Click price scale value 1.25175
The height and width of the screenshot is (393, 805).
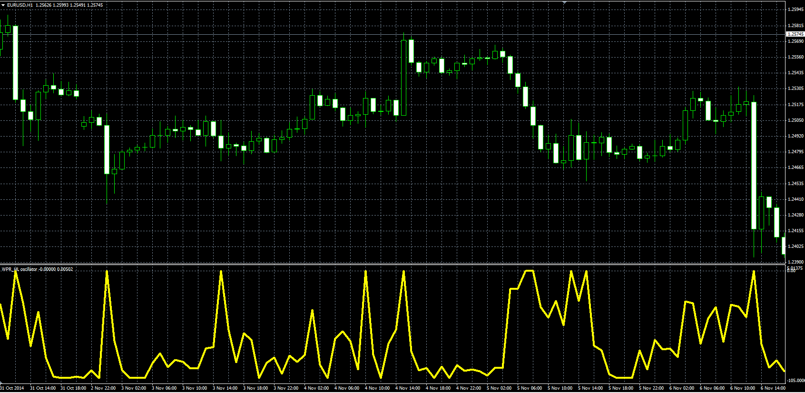coord(795,105)
